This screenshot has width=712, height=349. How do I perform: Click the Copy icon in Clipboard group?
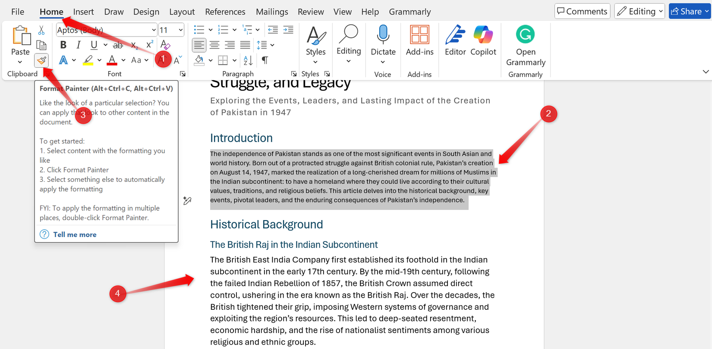tap(41, 45)
